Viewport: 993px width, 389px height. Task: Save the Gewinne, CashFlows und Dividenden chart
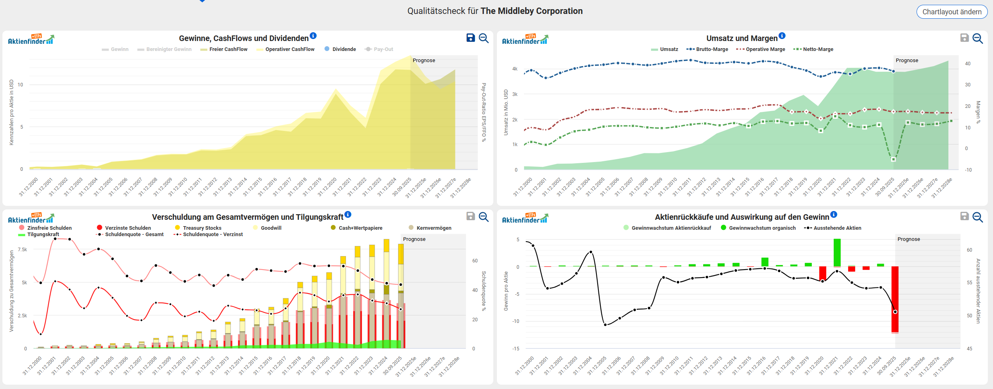(x=471, y=38)
